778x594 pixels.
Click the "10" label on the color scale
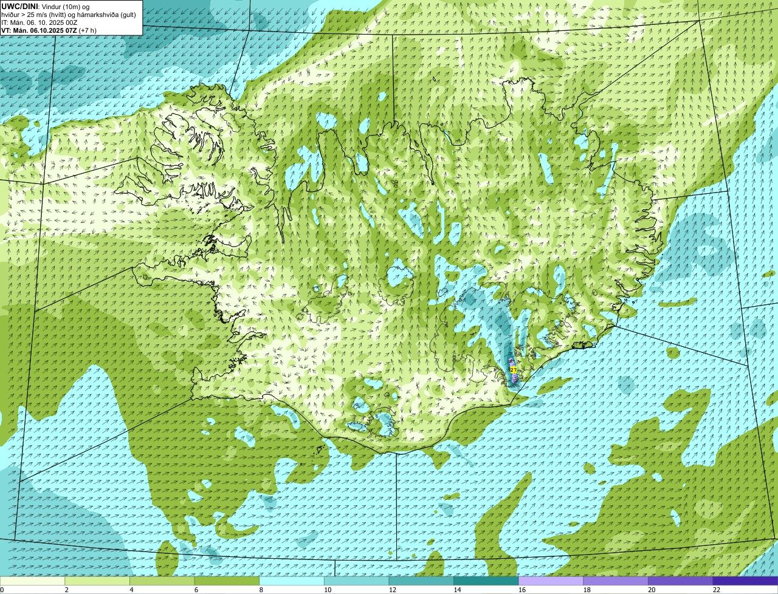pyautogui.click(x=328, y=590)
